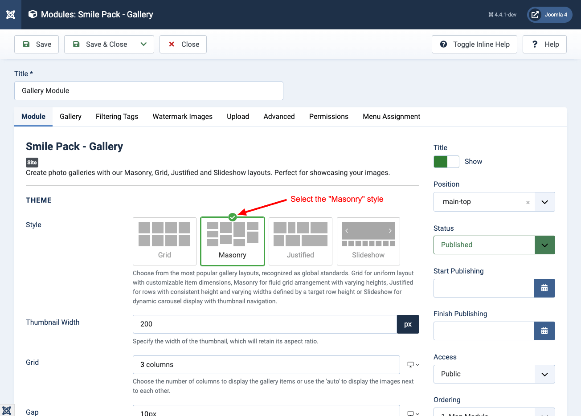581x416 pixels.
Task: Open the Help button
Action: point(544,44)
